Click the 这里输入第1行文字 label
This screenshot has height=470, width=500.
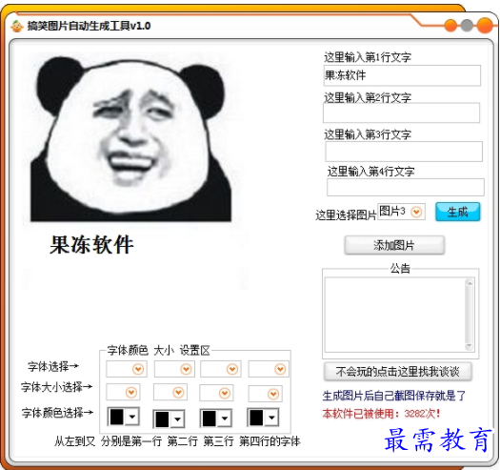368,57
